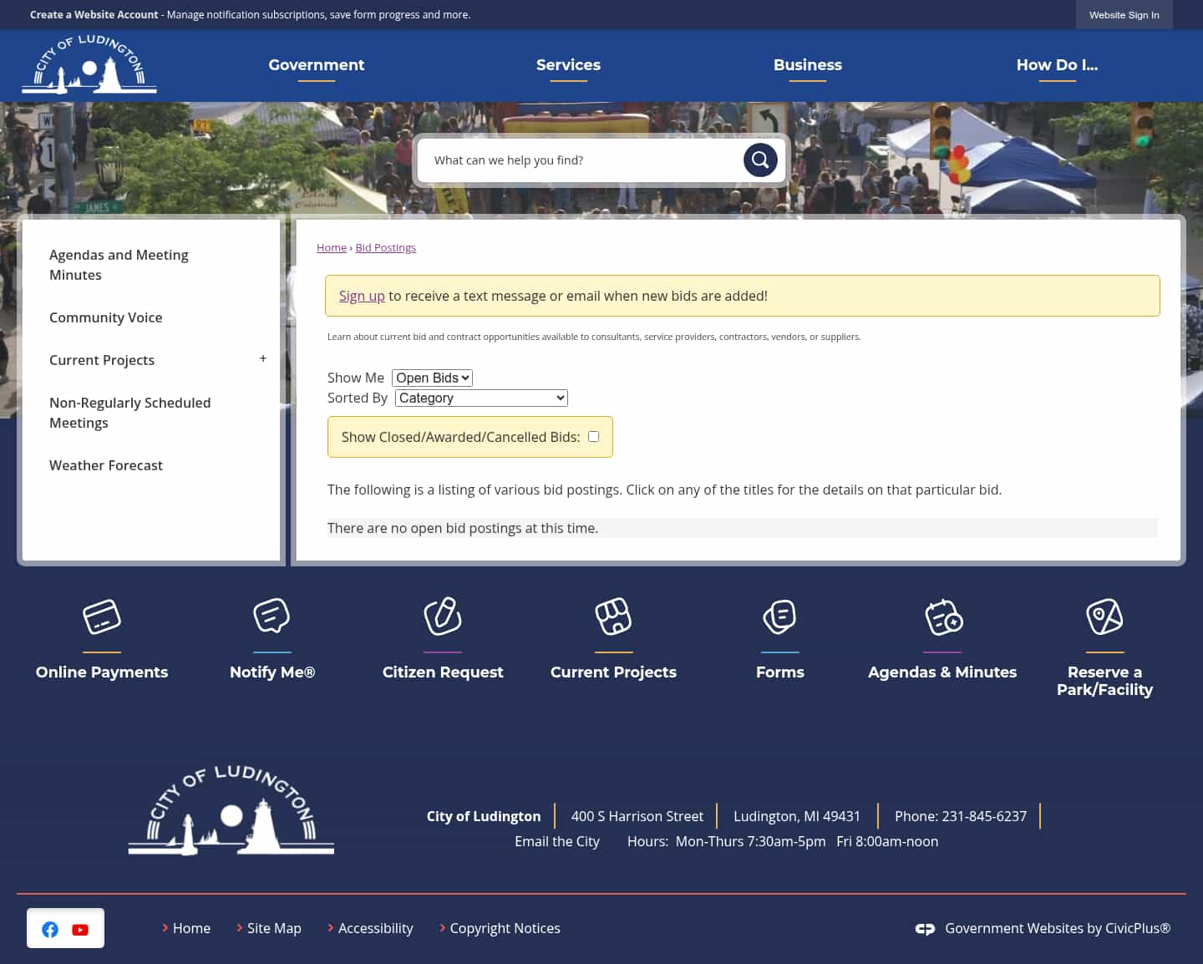The image size is (1203, 964).
Task: Click the Copyright Notices footer link
Action: coord(505,928)
